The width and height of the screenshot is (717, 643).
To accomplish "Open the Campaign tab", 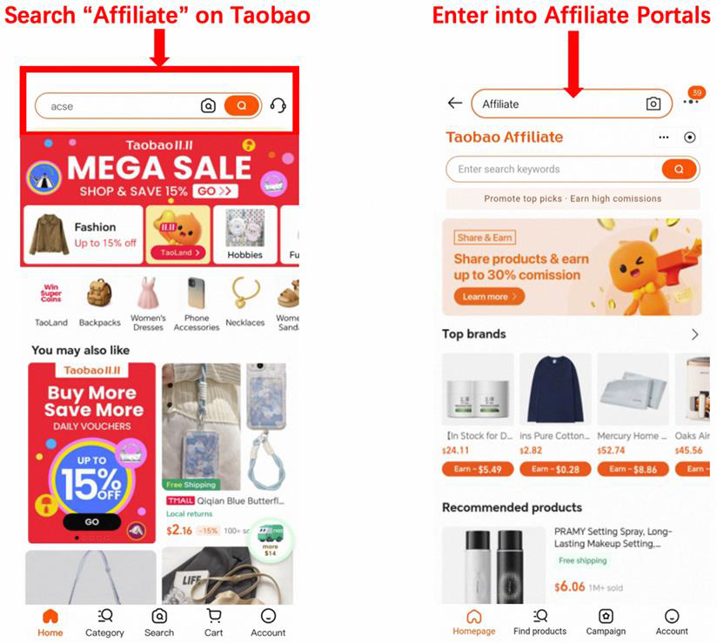I will point(606,621).
